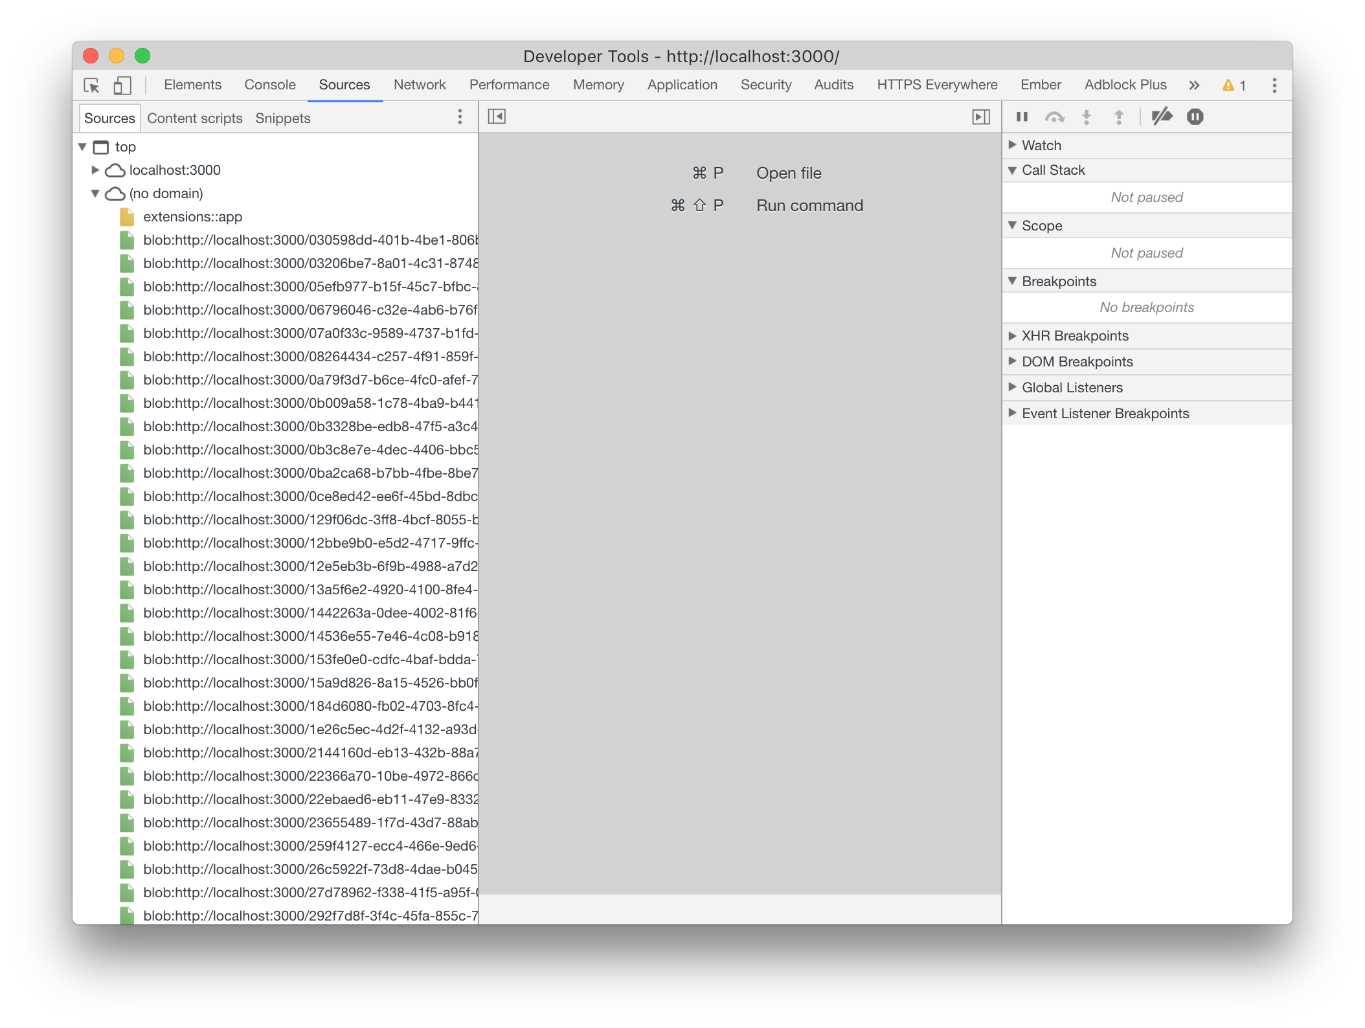Viewport: 1365px width, 1028px height.
Task: Select the extensions::app folder icon
Action: (127, 217)
